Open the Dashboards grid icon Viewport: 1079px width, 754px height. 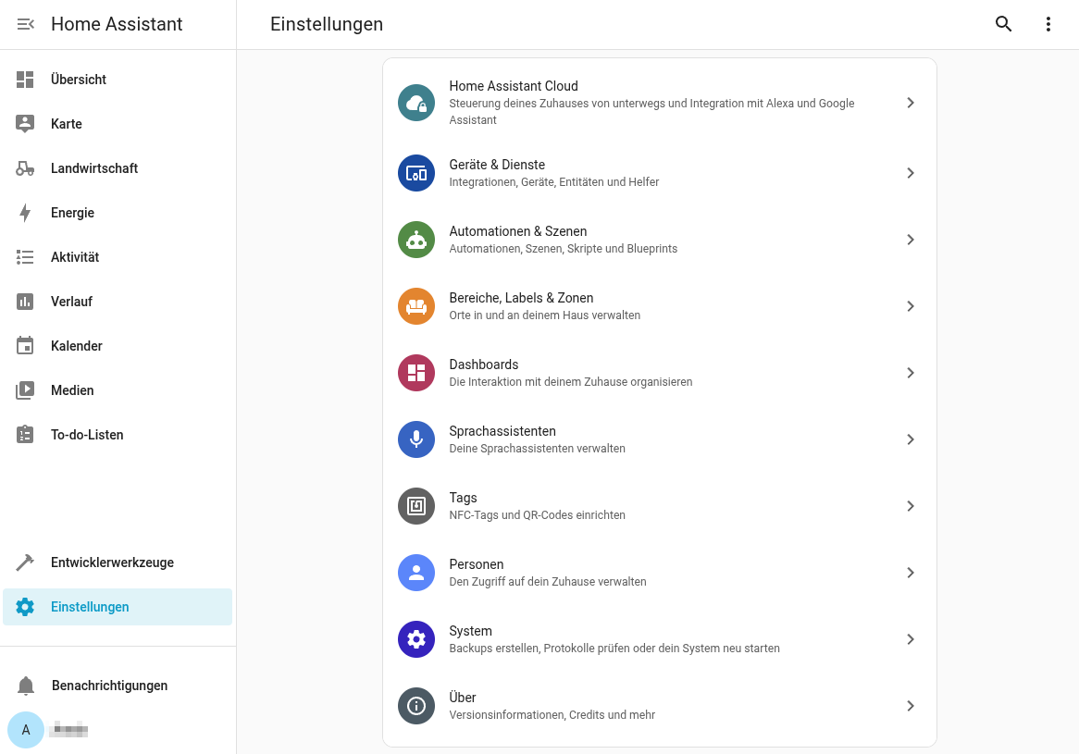[x=416, y=373]
